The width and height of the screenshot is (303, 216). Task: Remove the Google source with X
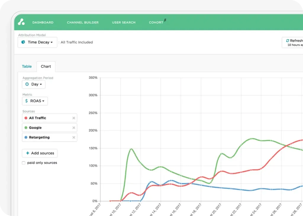(74, 128)
